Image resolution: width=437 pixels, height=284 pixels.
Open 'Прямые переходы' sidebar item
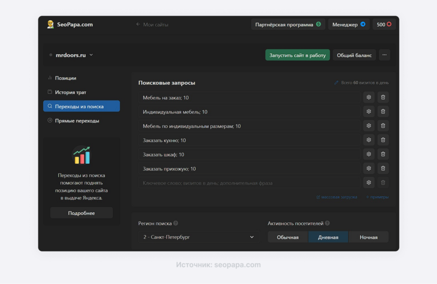77,121
